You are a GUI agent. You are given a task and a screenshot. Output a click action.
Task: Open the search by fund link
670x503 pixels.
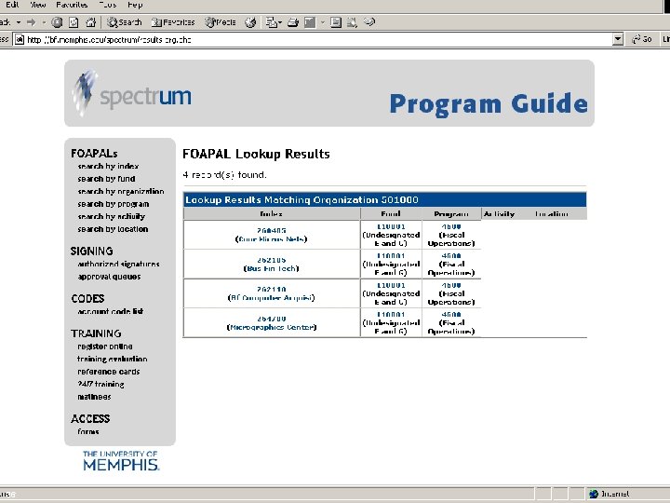point(106,179)
